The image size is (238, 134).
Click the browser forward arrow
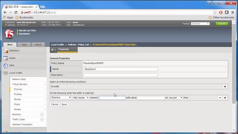[x=10, y=12]
